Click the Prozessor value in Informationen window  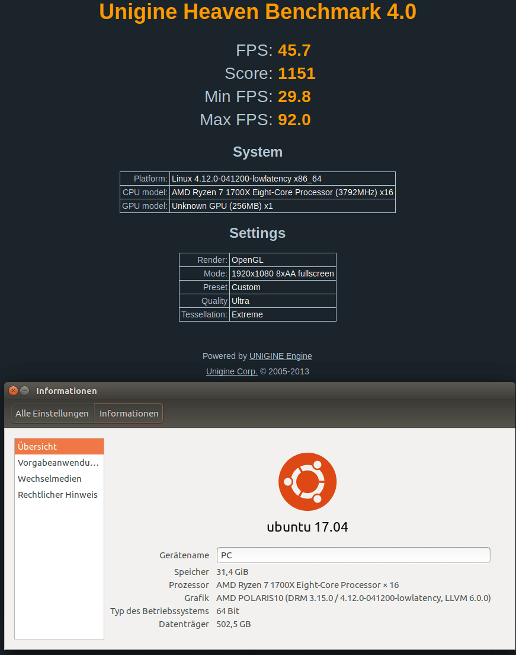[x=307, y=585]
